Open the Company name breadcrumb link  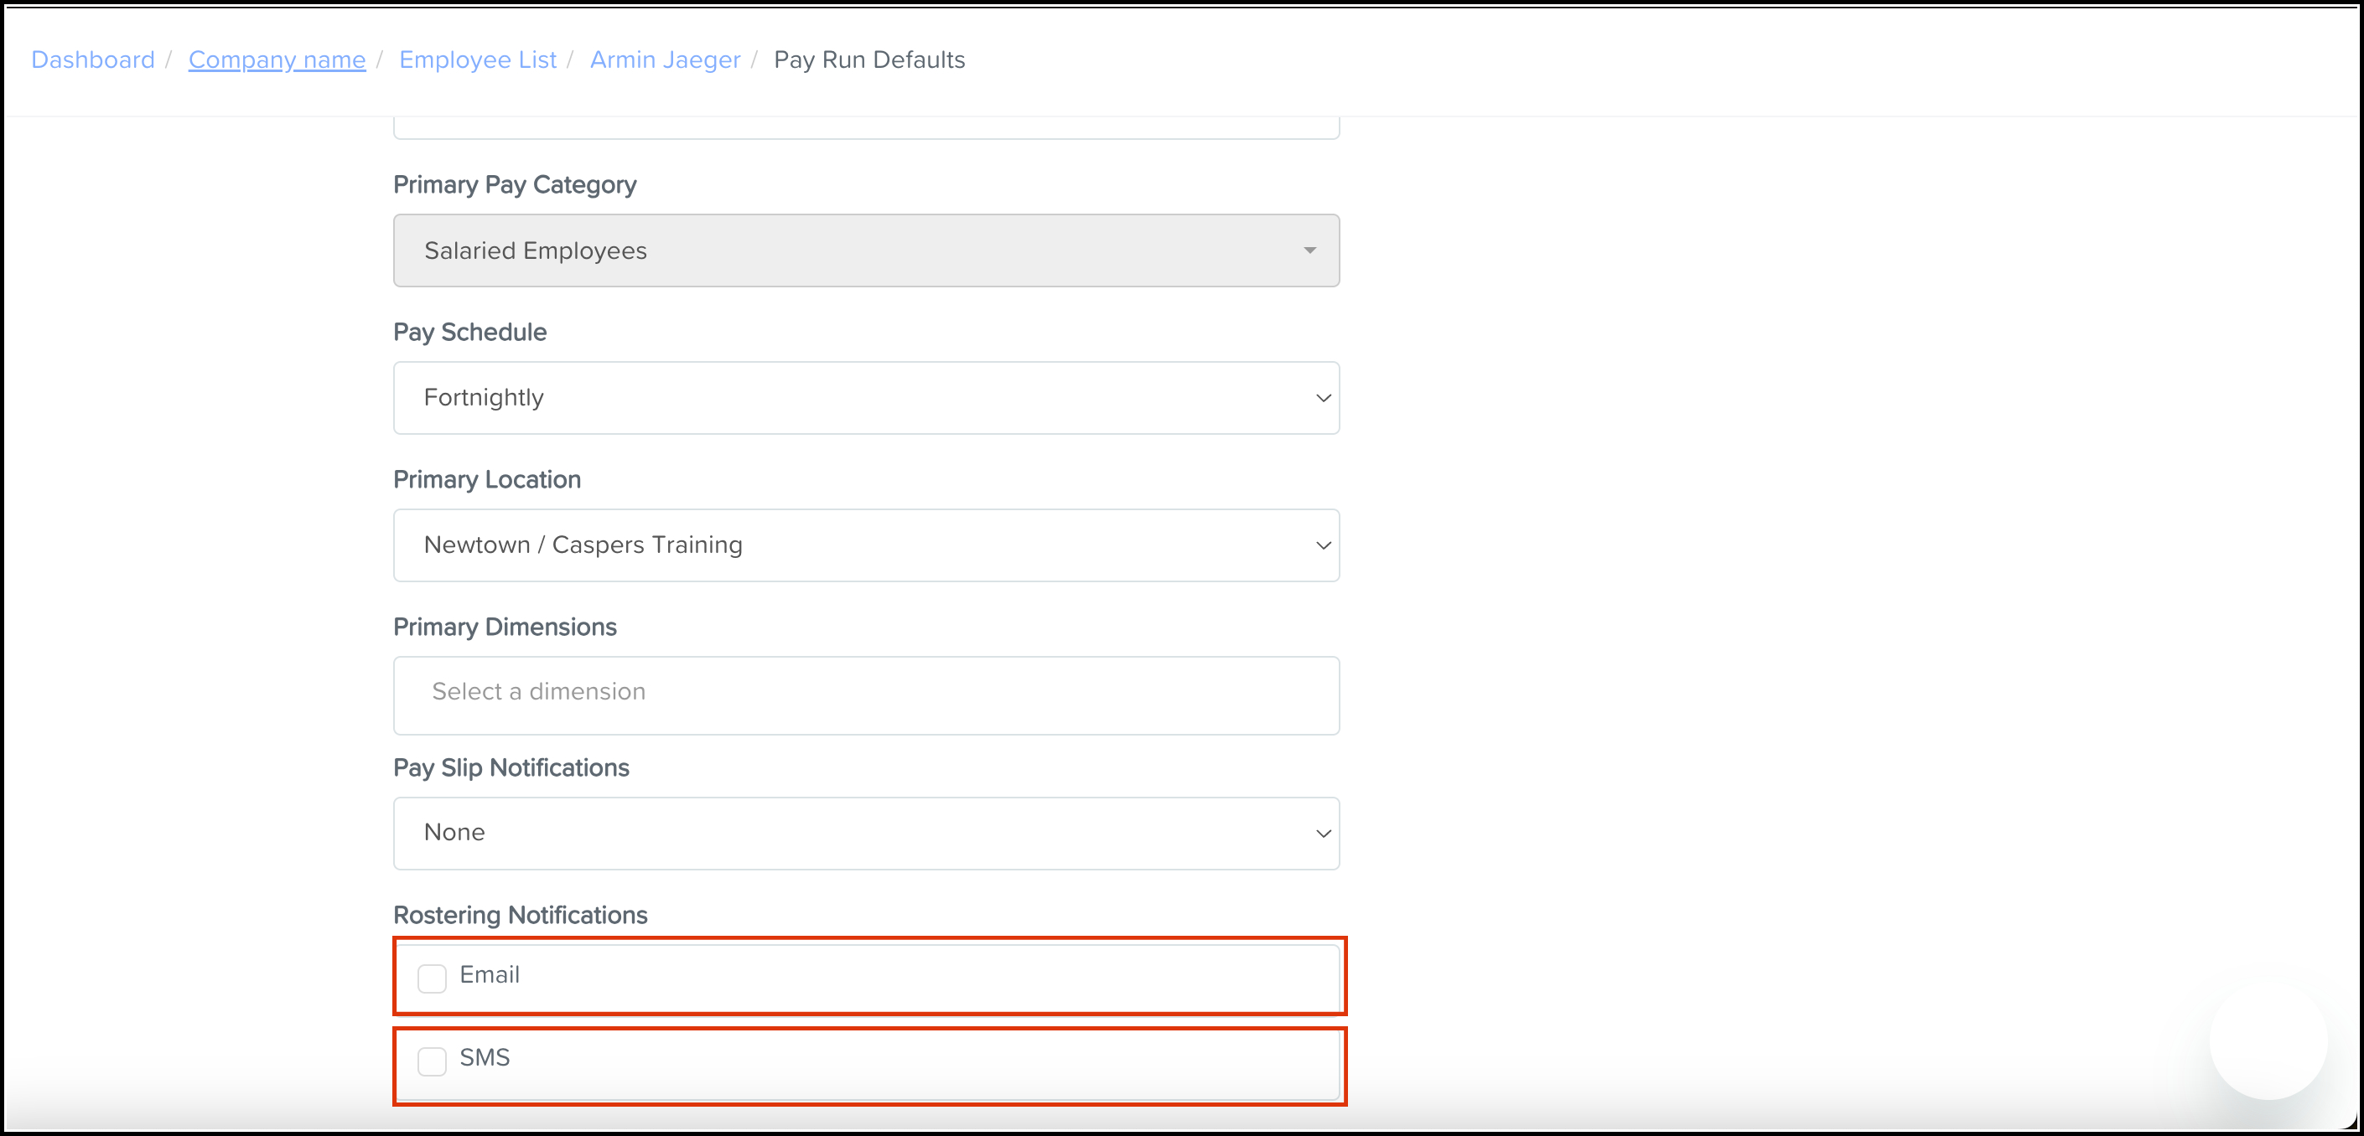point(277,59)
